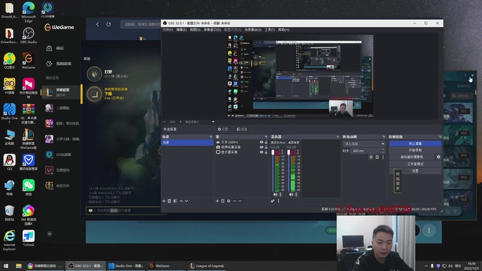Viewport: 482px width, 271px height.
Task: Open the Windows Start menu
Action: click(6, 266)
